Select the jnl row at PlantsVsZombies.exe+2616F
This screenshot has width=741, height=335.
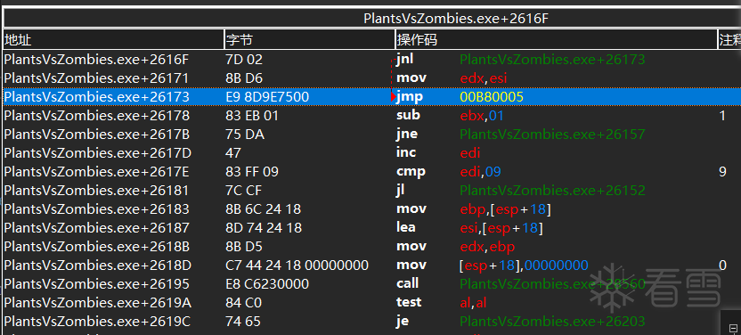(372, 60)
